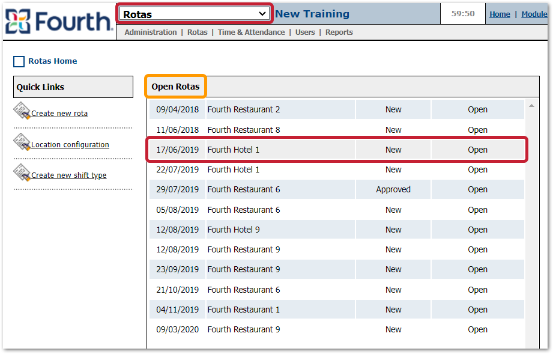Screen dimensions: 553x354
Task: Open the 17/06/2019 rota date
Action: point(177,150)
